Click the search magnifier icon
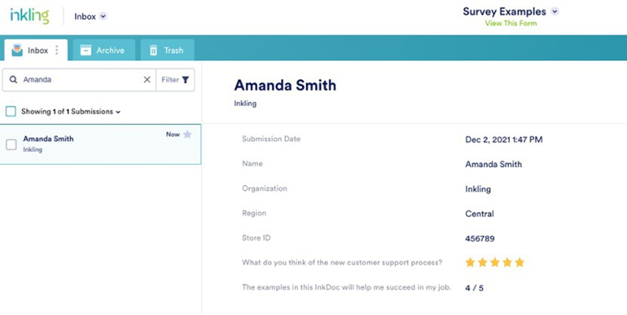 pos(13,79)
